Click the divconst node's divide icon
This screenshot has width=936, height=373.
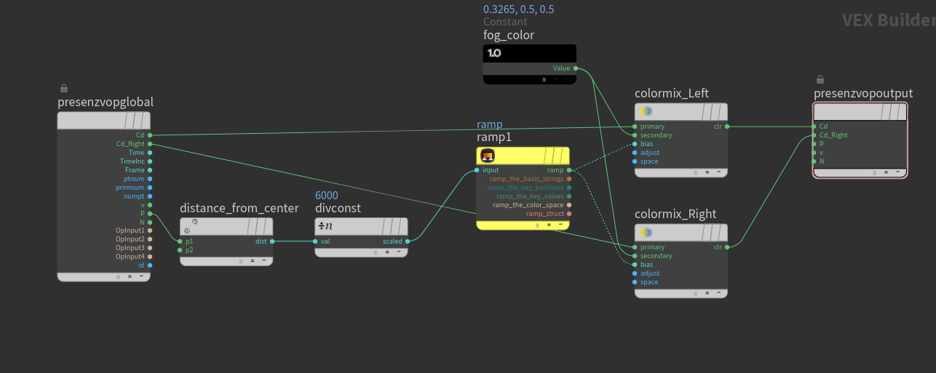point(325,226)
